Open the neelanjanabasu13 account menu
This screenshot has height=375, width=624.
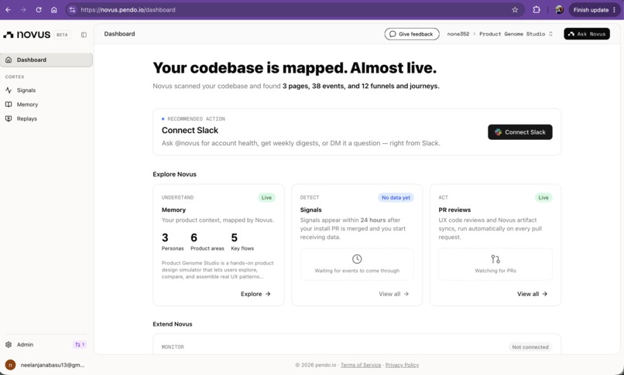point(46,365)
